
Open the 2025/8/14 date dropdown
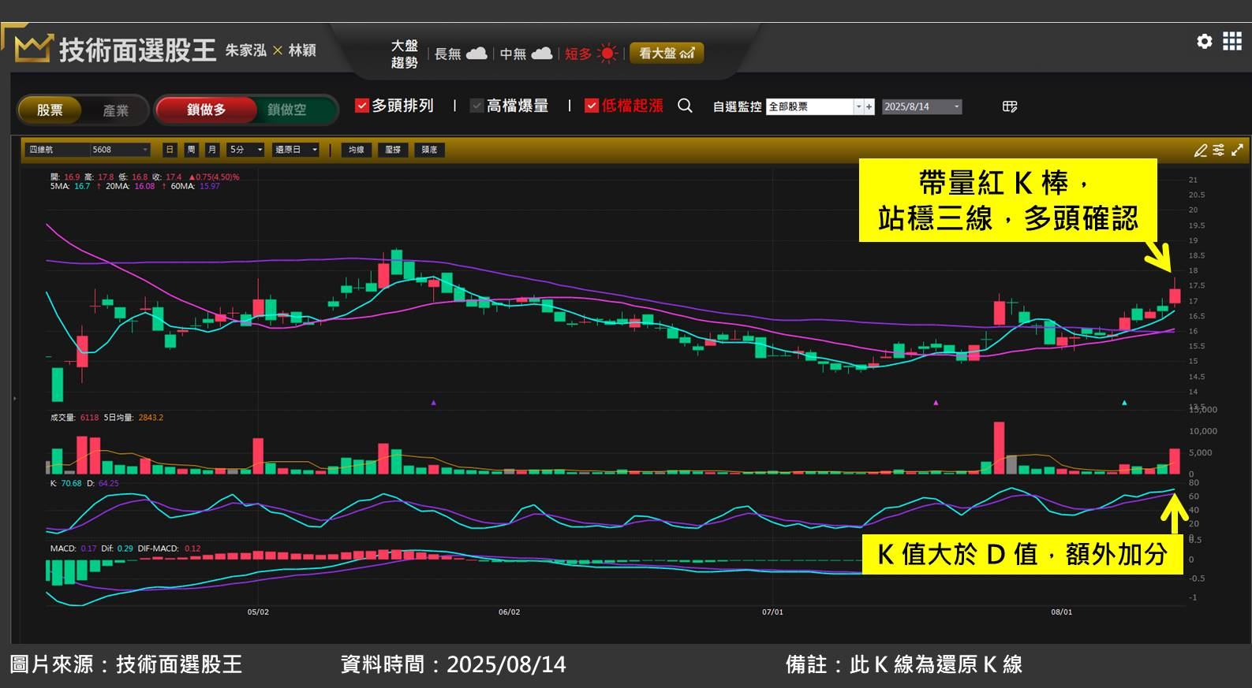click(x=956, y=106)
